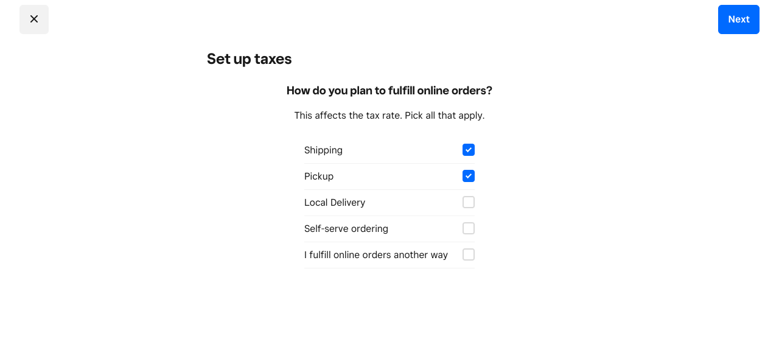
Task: Uncheck the Pickup checkbox
Action: tap(468, 176)
